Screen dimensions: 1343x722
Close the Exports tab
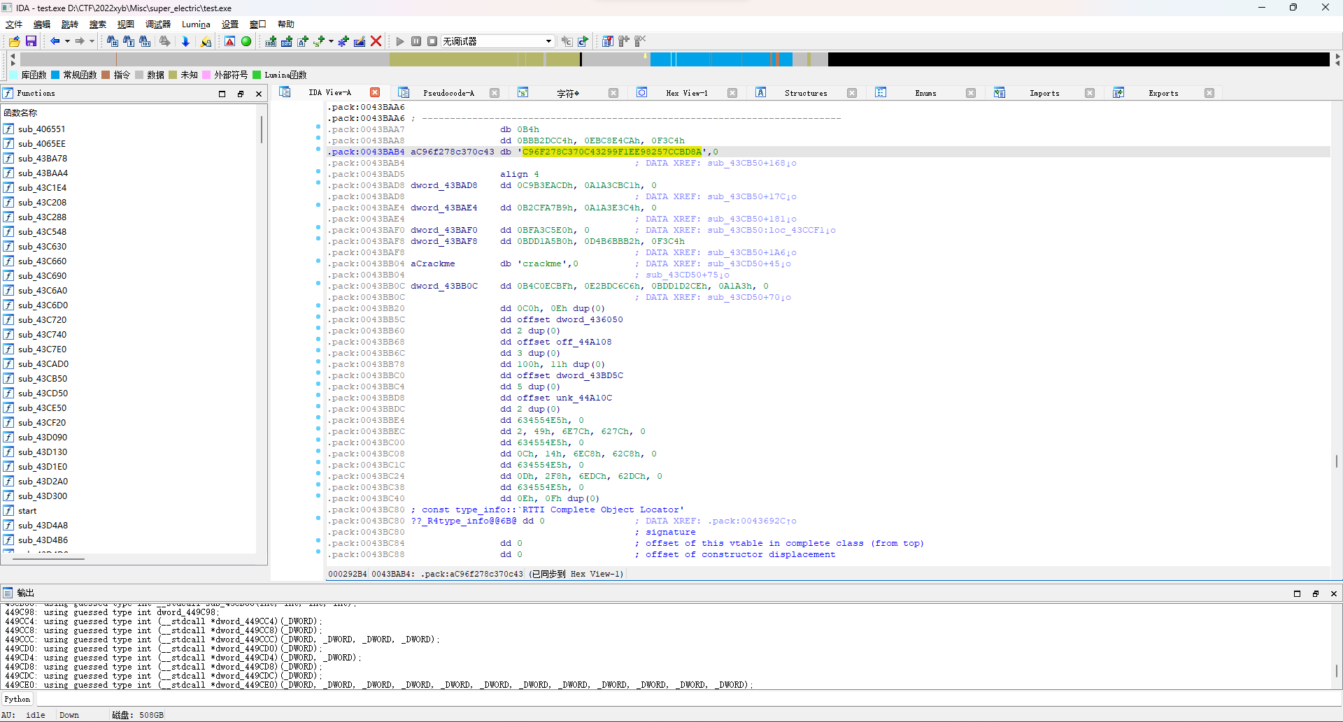1209,93
